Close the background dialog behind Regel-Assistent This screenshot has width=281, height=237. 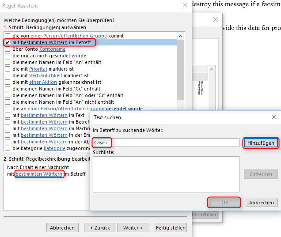point(216,19)
